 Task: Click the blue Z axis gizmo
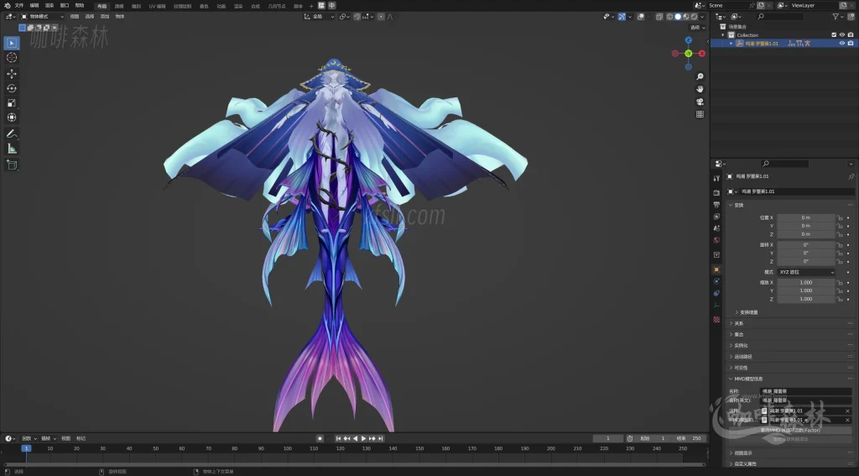689,40
